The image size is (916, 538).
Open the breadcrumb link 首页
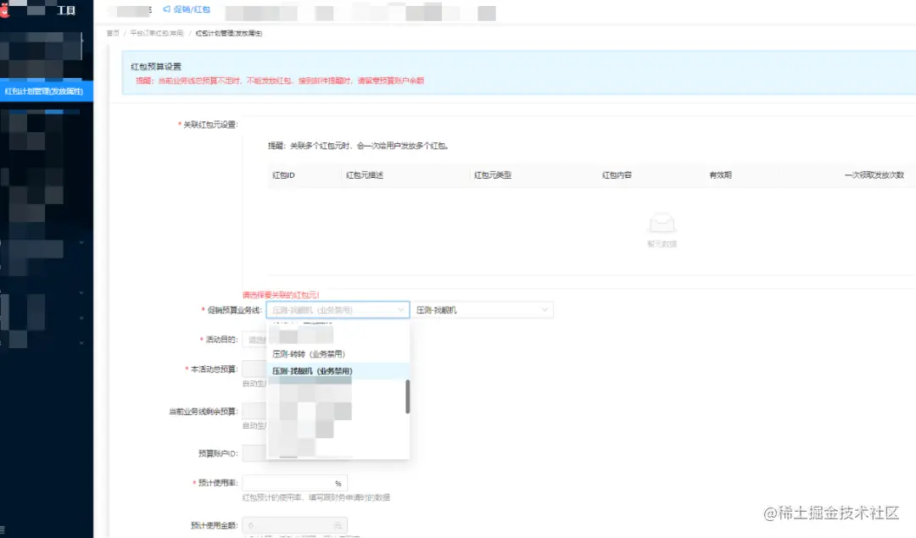pos(111,34)
